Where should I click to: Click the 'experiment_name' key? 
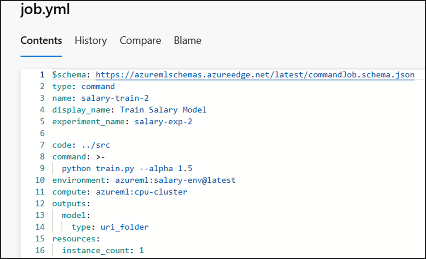tap(88, 122)
